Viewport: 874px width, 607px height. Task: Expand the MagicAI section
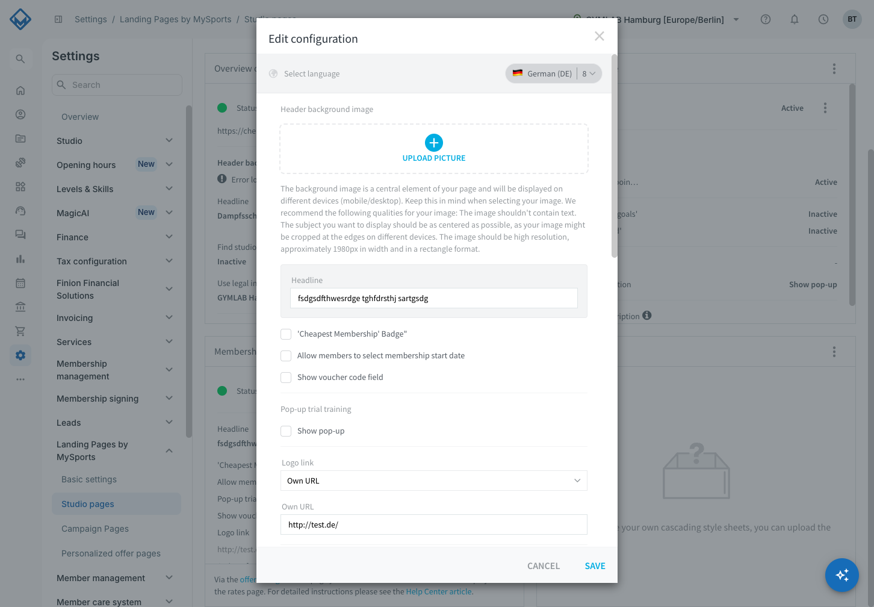click(169, 213)
